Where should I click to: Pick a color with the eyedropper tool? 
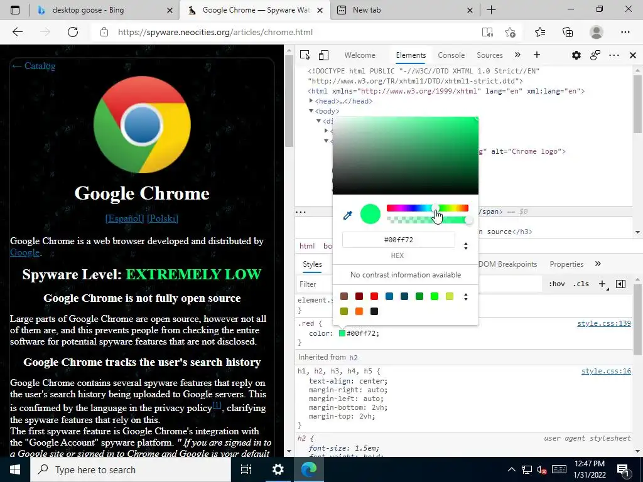348,215
